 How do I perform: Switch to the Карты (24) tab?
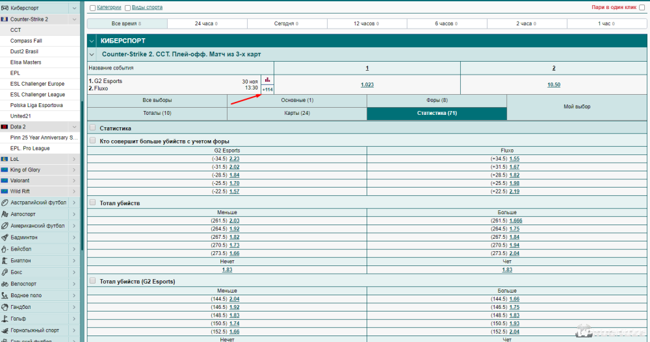point(296,114)
